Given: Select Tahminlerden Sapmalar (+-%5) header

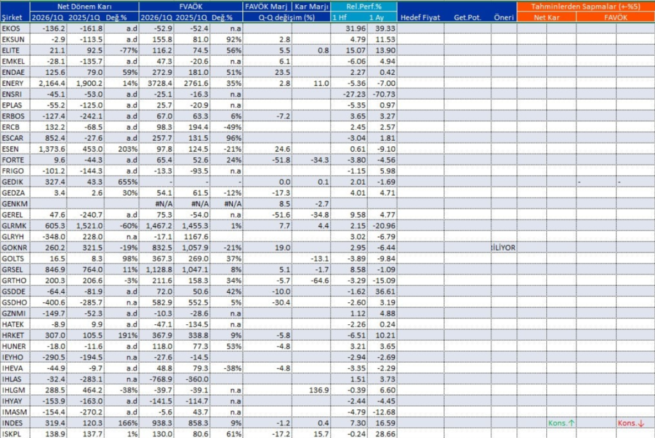Looking at the screenshot, I should (585, 6).
